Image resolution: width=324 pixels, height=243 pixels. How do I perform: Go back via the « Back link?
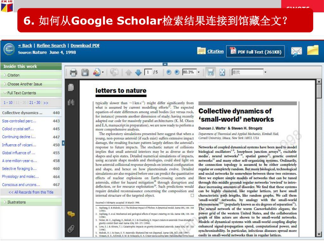pos(25,46)
